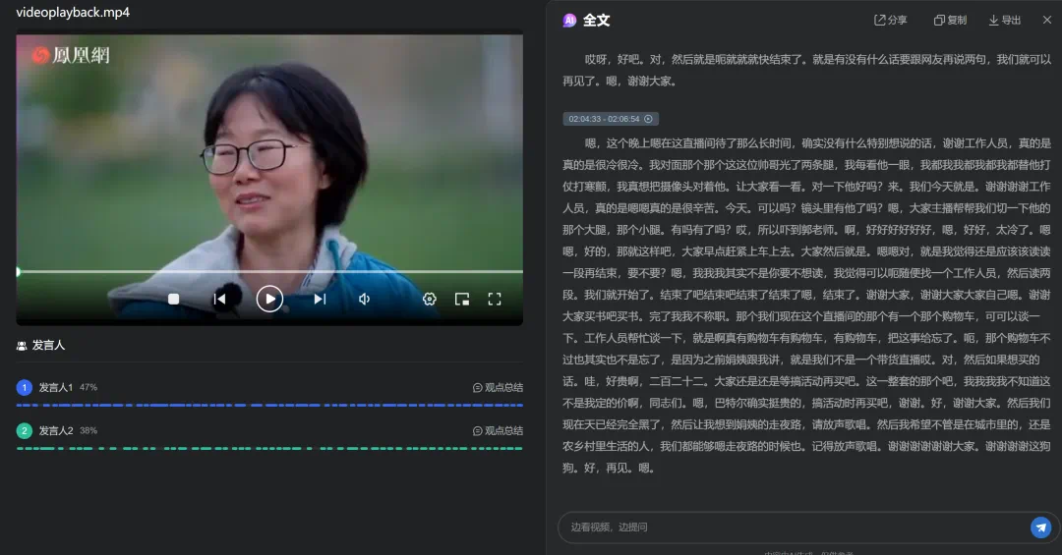The height and width of the screenshot is (555, 1062).
Task: Close the 全文 transcript panel
Action: pyautogui.click(x=1047, y=21)
